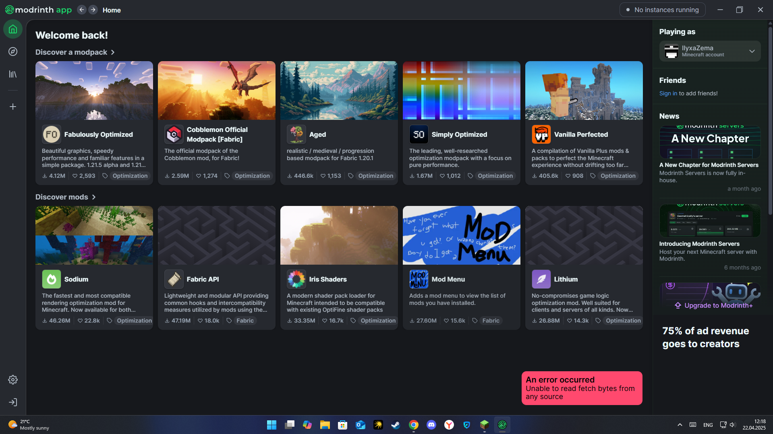Click the Sodium green flame icon
The image size is (773, 434).
pyautogui.click(x=52, y=279)
